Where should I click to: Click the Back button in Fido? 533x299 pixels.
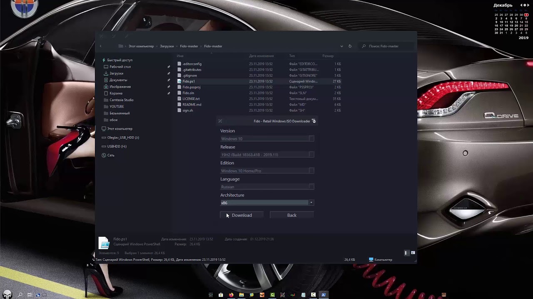click(x=291, y=215)
